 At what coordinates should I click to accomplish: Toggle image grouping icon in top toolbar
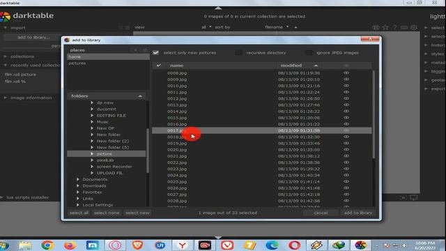tap(376, 27)
